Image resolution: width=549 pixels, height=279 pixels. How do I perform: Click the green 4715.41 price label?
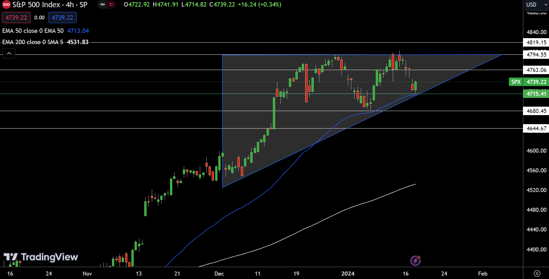(536, 94)
